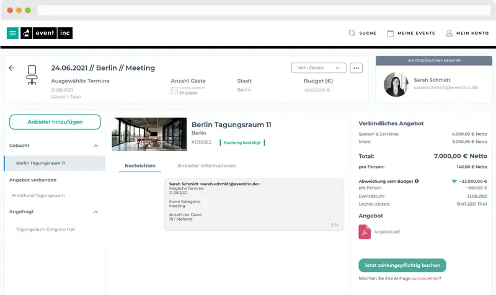Viewport: 496px width, 295px height.
Task: Open the Angebot PDF file icon
Action: 365,232
